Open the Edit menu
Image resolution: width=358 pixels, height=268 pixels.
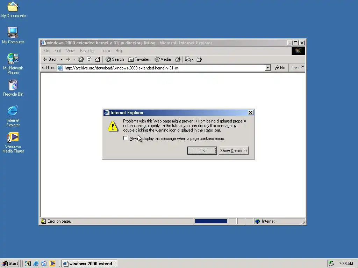(58, 51)
